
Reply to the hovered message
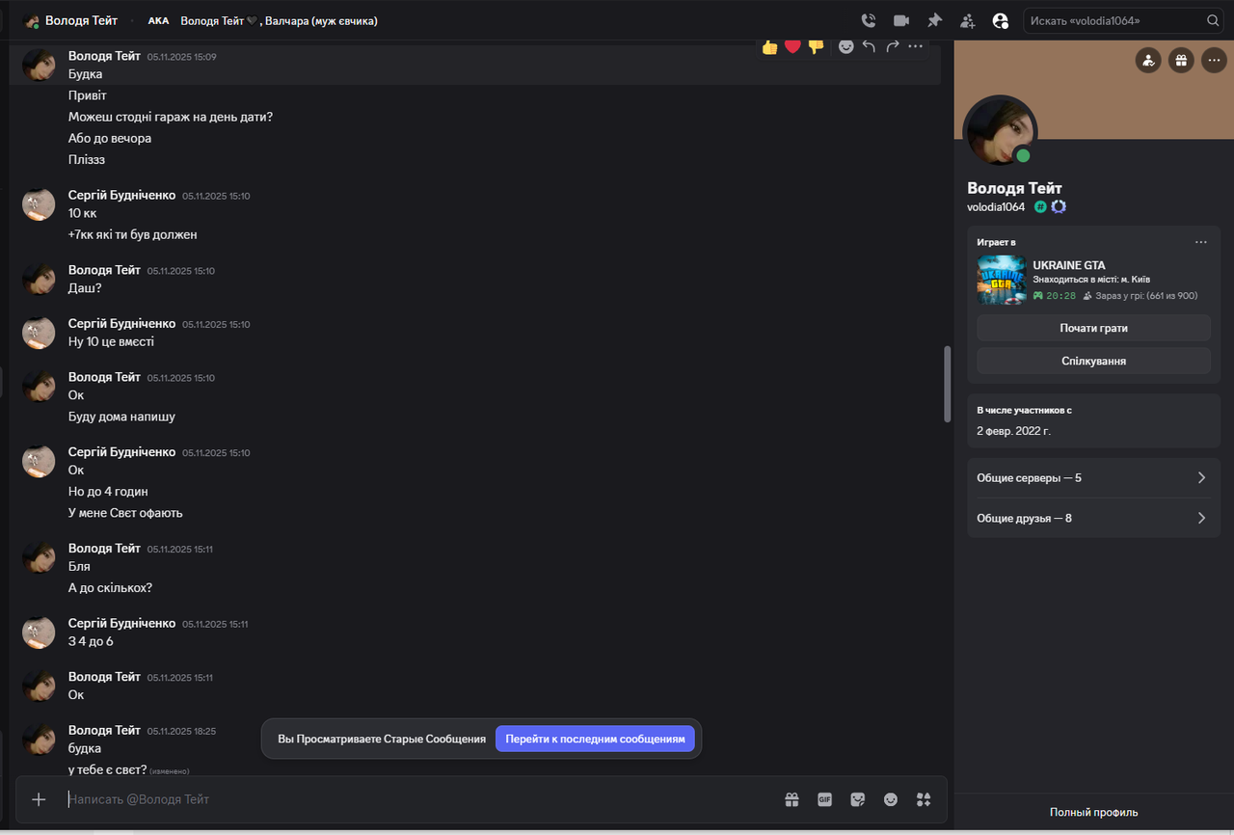(x=869, y=46)
